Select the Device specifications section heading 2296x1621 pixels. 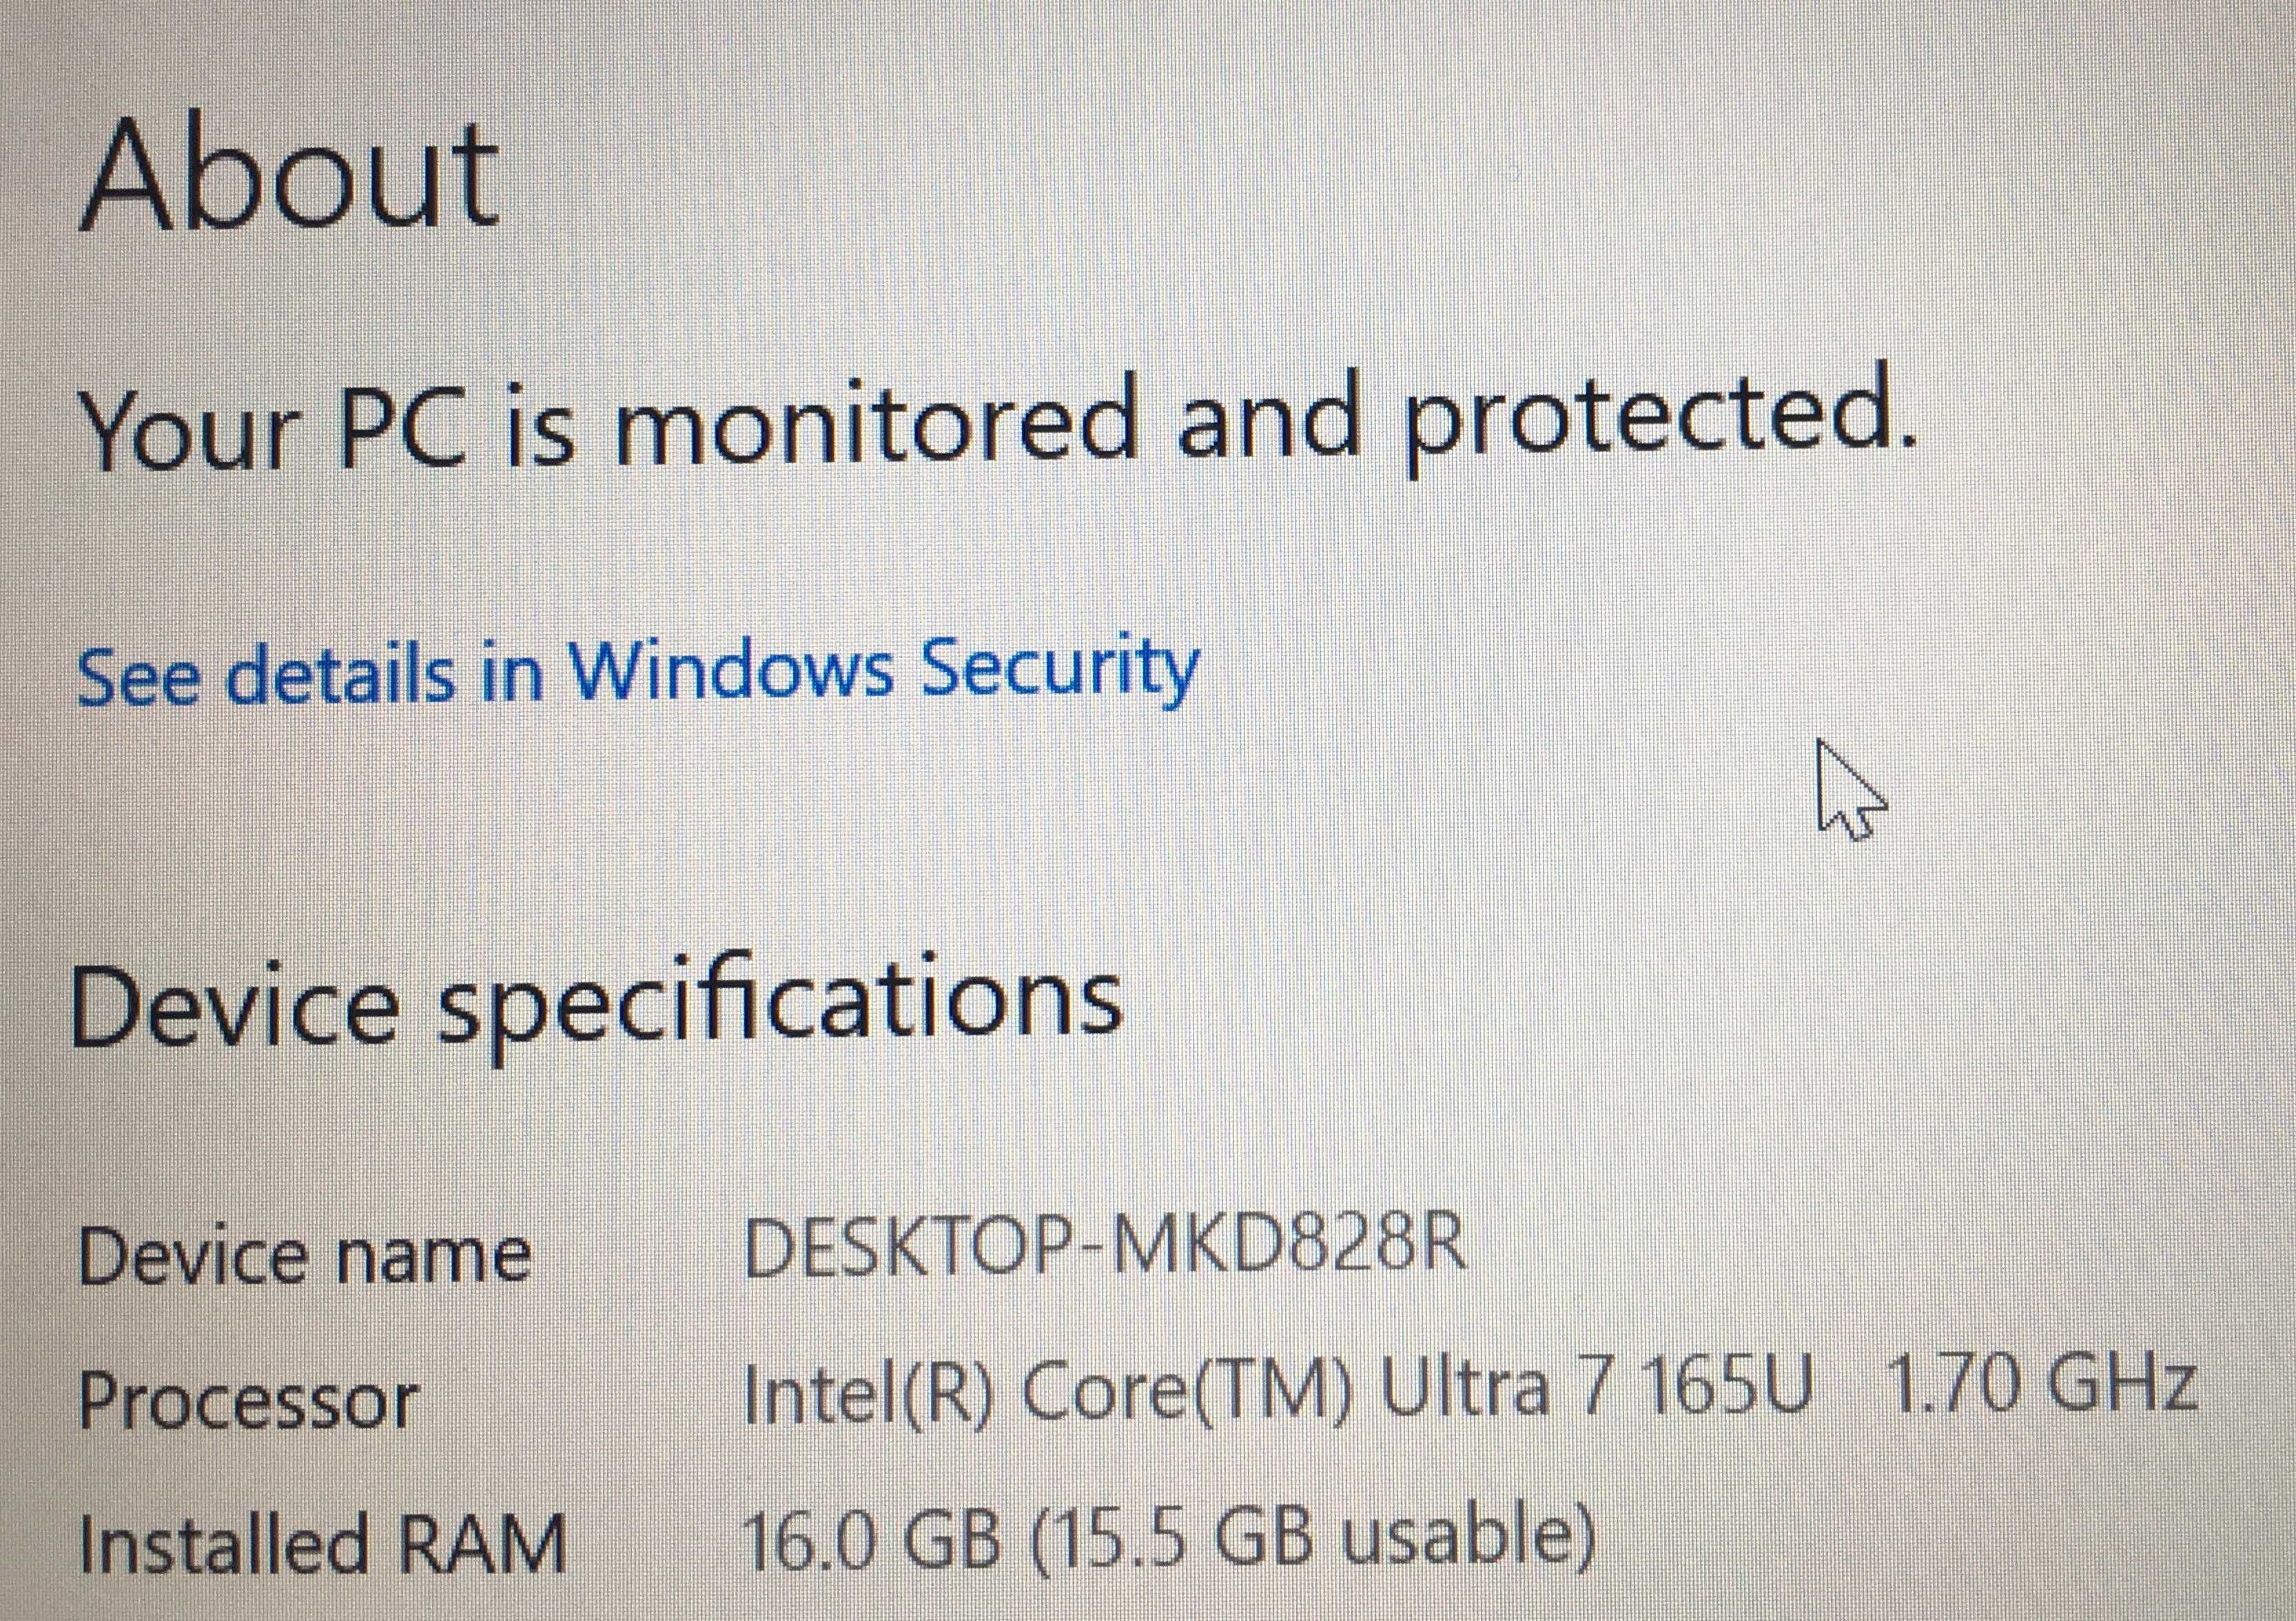[x=597, y=1004]
